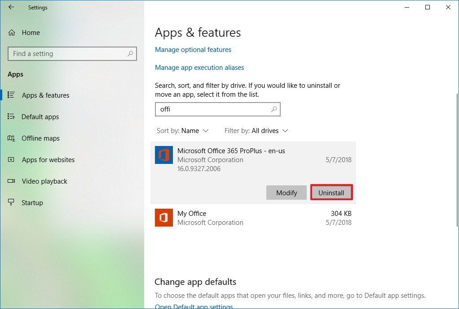Select Apps for websites settings
459x309 pixels.
48,159
